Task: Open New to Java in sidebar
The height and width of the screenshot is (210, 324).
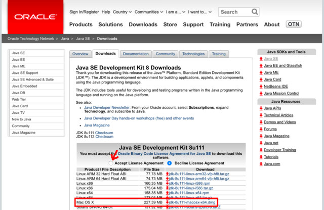Action: [x=36, y=119]
